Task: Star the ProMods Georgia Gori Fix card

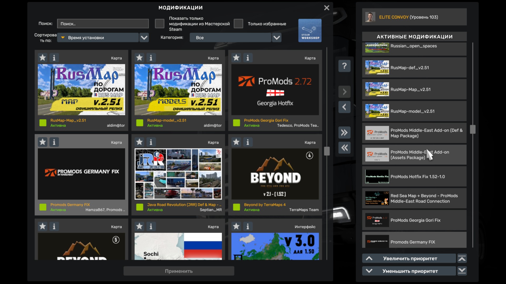Action: coord(236,58)
